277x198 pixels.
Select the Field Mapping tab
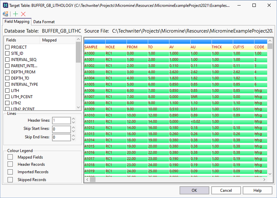click(17, 21)
